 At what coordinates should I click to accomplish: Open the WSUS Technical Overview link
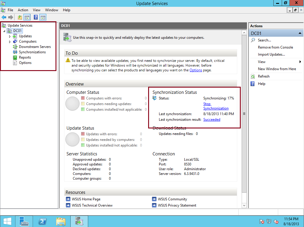92,205
